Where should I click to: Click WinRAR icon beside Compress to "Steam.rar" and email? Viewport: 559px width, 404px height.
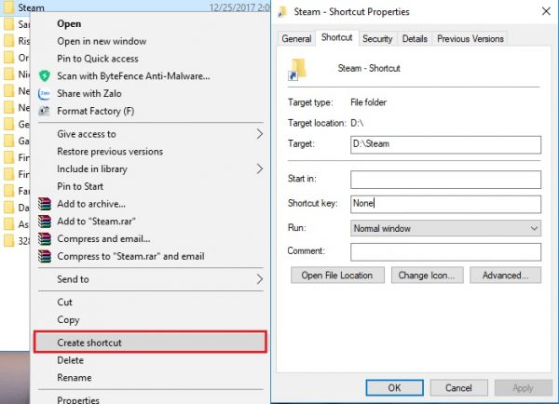tap(45, 256)
